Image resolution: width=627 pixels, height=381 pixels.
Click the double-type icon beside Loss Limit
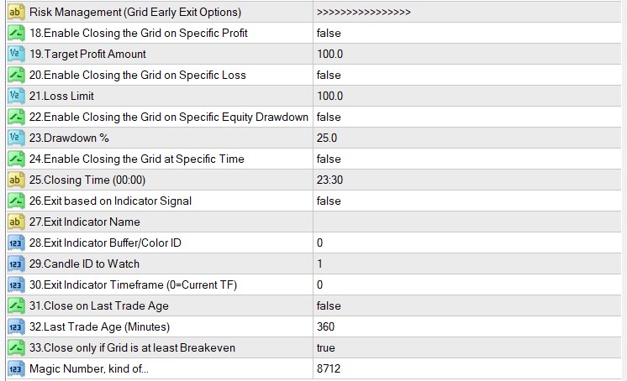[15, 97]
